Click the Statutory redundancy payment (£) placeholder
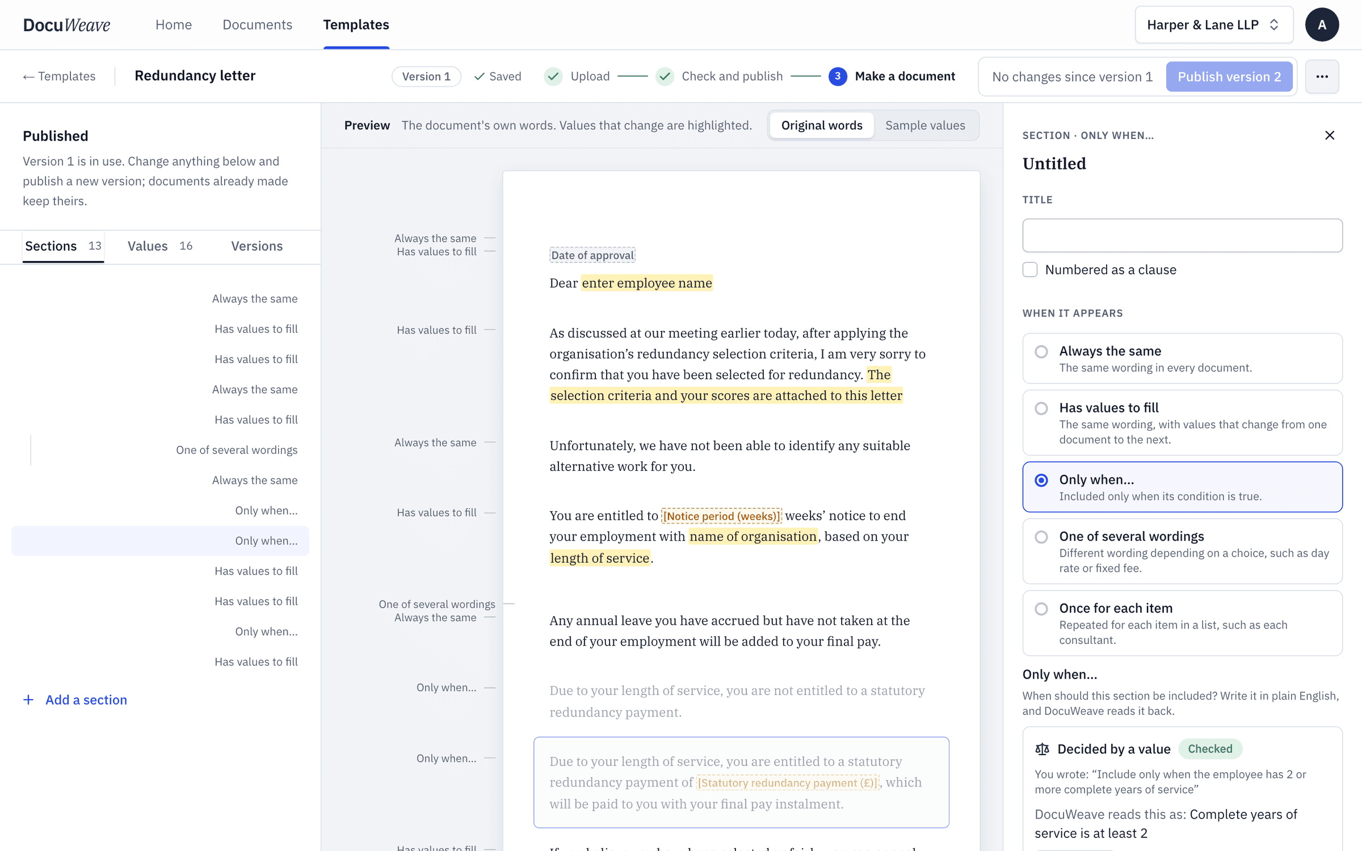Screen dimensions: 1362x851 (x=788, y=783)
